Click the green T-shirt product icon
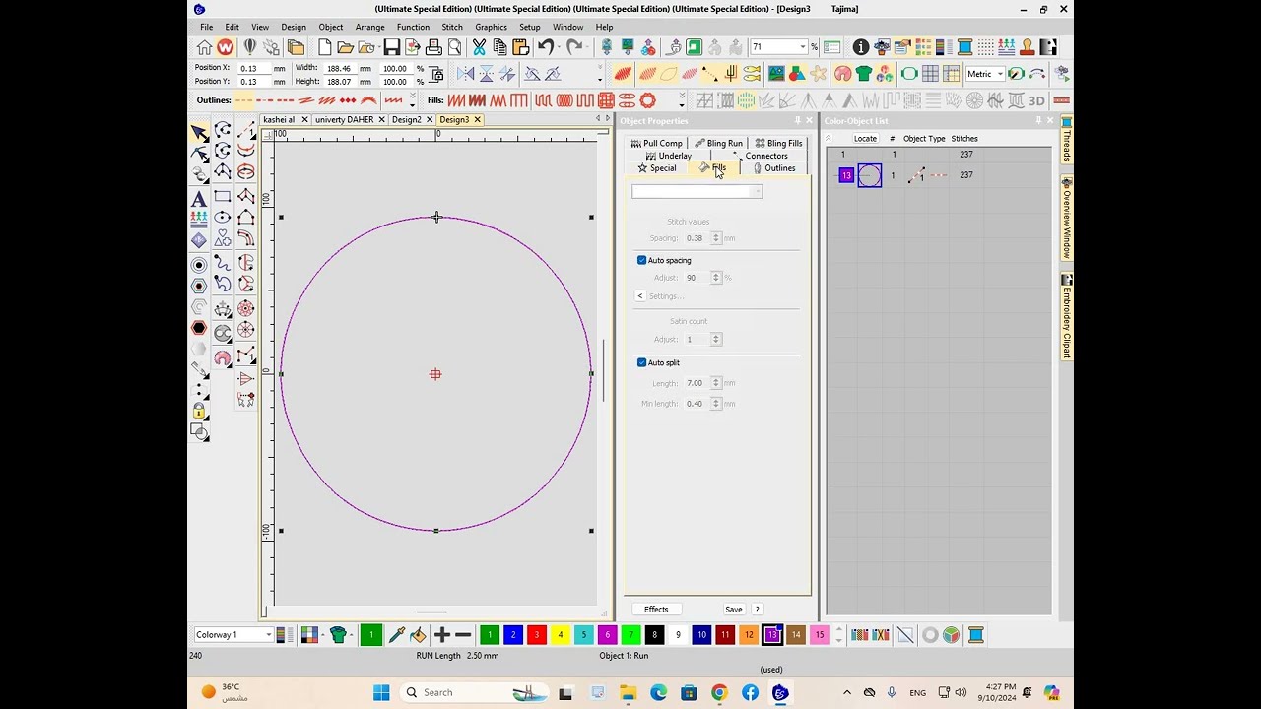This screenshot has width=1261, height=709. click(864, 74)
